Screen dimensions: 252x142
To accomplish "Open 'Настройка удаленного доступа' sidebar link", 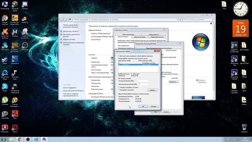I will pos(71,35).
